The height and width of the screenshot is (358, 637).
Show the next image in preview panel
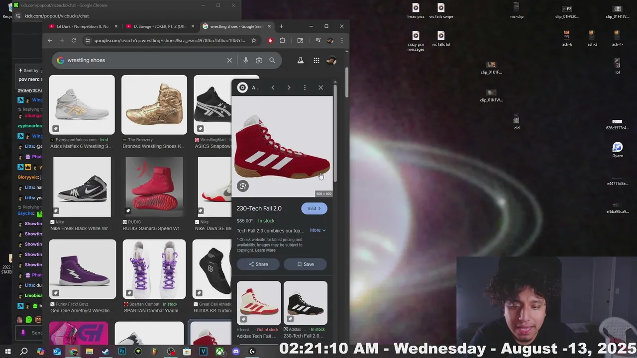tap(289, 88)
